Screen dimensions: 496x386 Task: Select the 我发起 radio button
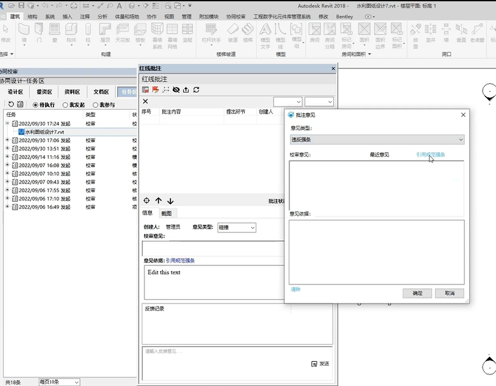(x=65, y=105)
